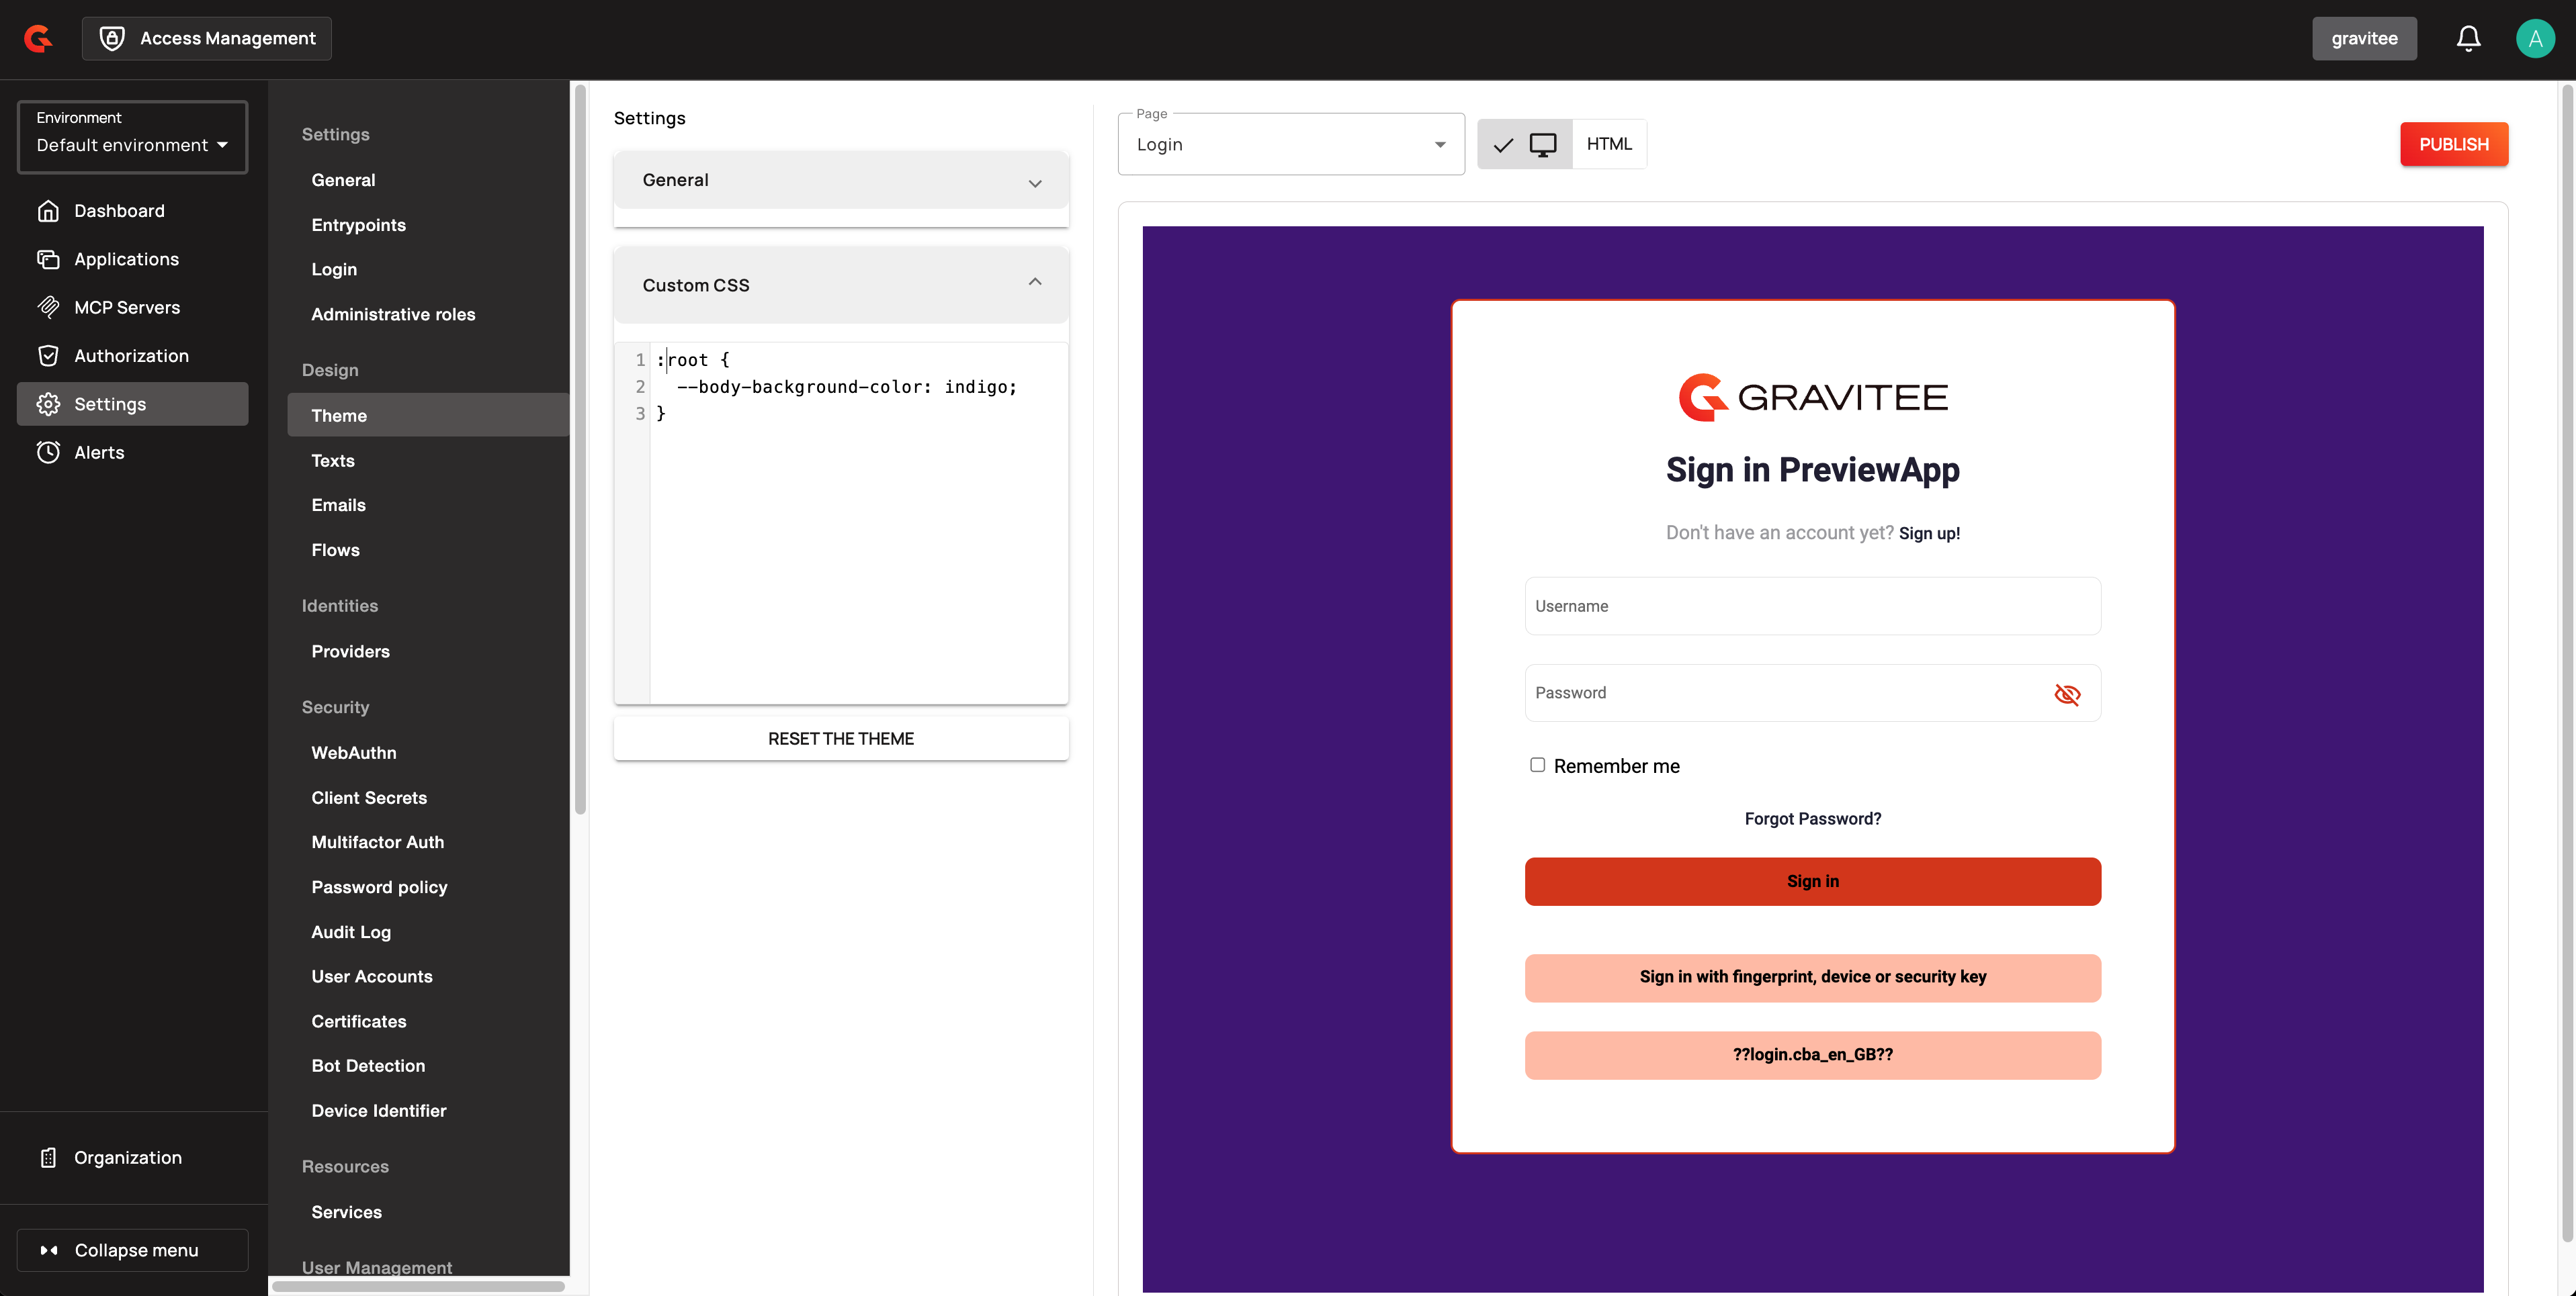
Task: Select Texts under Design menu
Action: click(332, 461)
